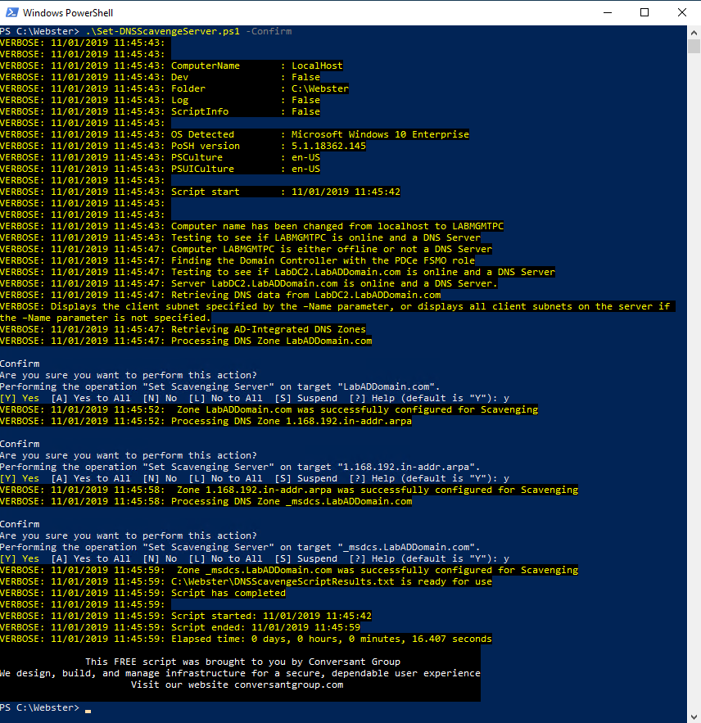Click the -Confirm parameter on the first line
Viewport: 701px width, 723px height.
tap(269, 31)
